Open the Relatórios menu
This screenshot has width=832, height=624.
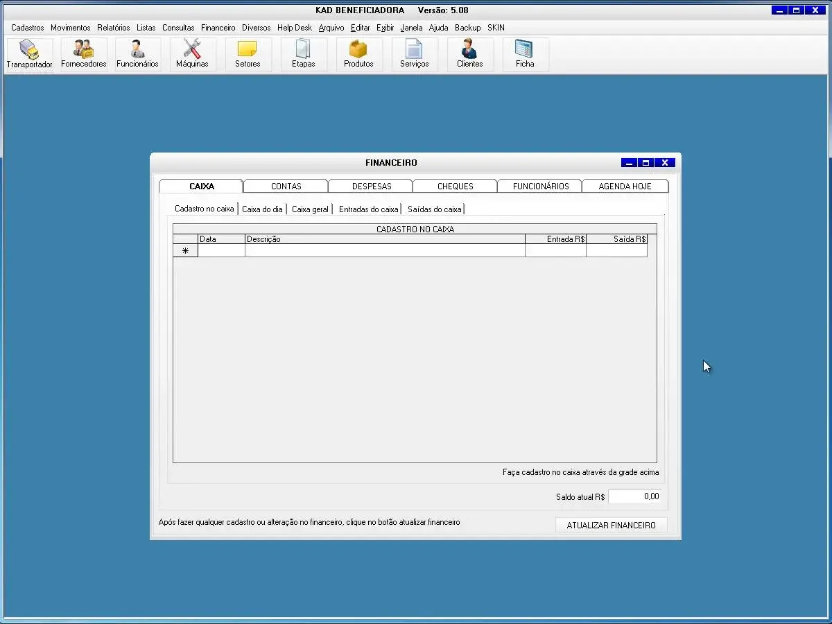[x=113, y=28]
